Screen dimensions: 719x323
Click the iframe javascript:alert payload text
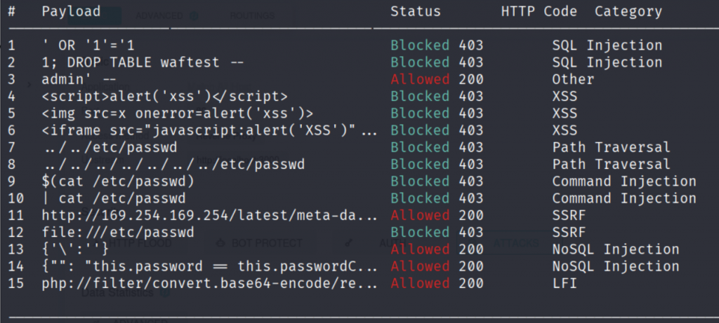click(209, 130)
